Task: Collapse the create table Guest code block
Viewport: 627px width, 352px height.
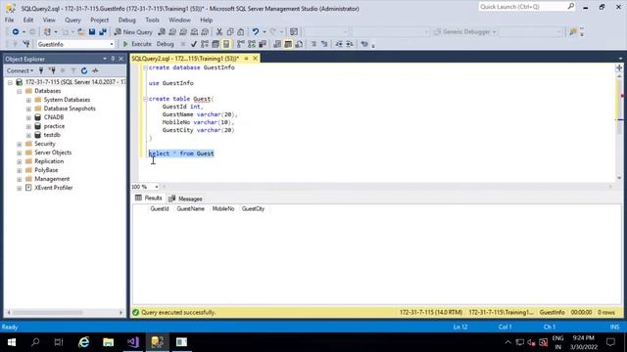Action: 145,99
